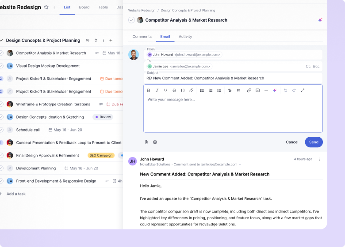Open Design Concepts & Project Planning breadcrumb
The image size is (345, 247).
pos(188,10)
